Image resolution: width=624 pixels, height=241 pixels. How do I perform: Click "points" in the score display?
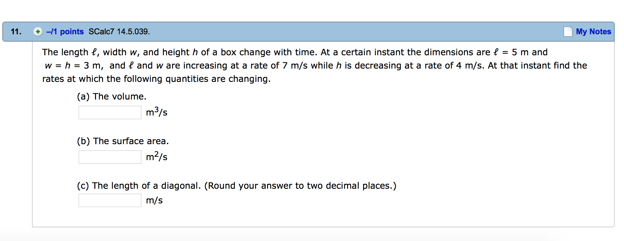[72, 32]
